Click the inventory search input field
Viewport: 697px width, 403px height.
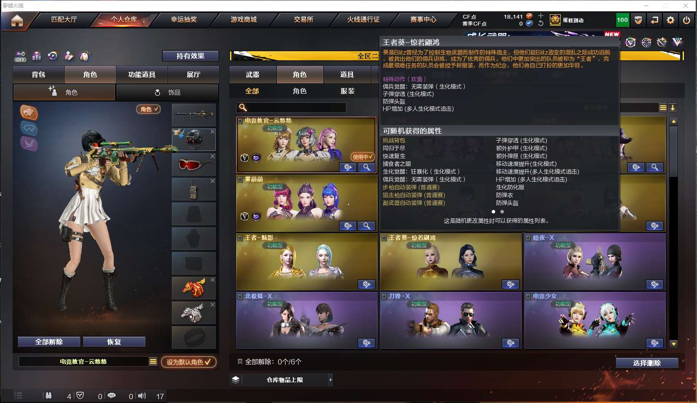point(291,108)
